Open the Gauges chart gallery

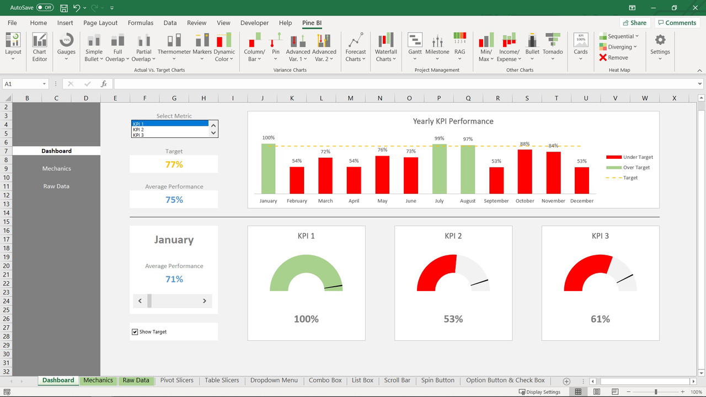coord(66,47)
